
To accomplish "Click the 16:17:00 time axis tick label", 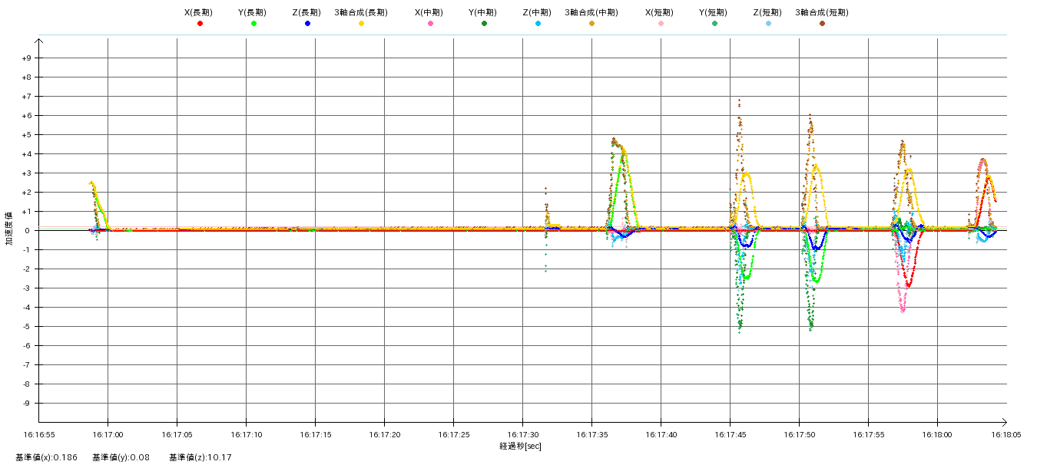I will point(108,434).
